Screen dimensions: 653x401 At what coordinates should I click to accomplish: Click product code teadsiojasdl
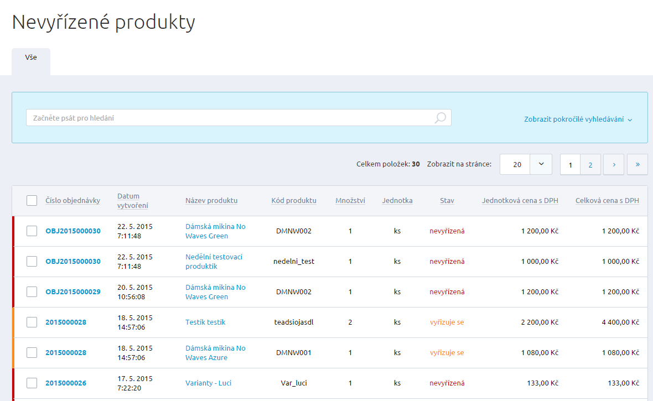point(294,322)
